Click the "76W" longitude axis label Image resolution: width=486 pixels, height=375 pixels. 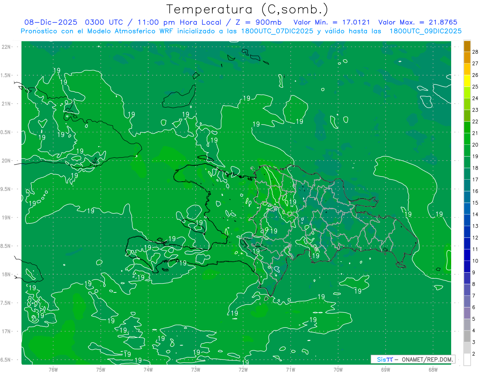(x=53, y=369)
